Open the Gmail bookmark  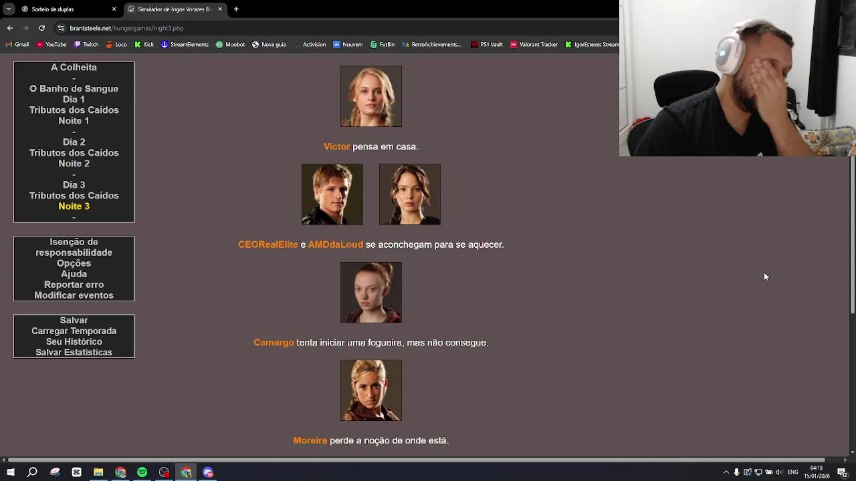17,45
